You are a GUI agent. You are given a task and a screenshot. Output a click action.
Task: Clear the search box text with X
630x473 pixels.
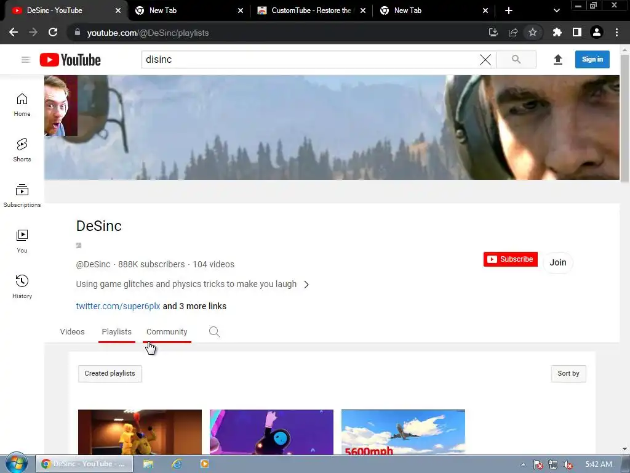click(x=485, y=60)
